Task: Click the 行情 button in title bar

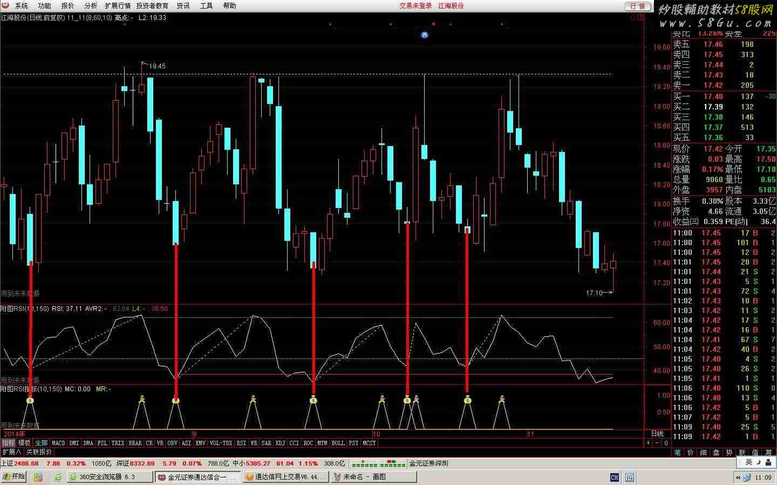Action: [638, 6]
